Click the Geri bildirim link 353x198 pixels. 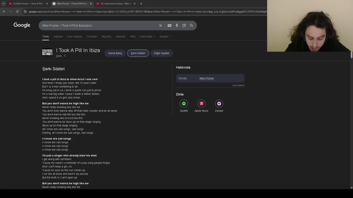click(238, 85)
